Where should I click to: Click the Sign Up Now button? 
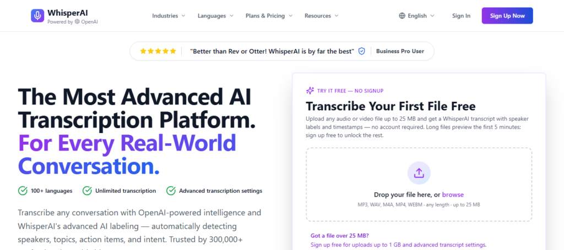click(x=507, y=16)
